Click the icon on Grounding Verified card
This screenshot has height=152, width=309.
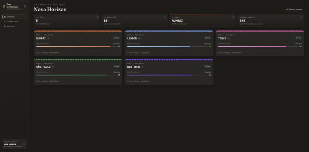[x=301, y=17]
